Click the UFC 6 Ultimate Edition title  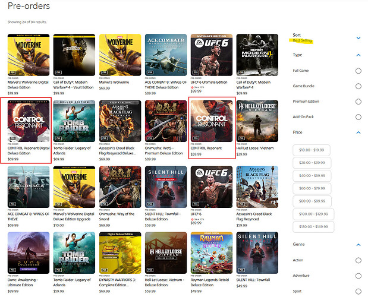pos(209,83)
